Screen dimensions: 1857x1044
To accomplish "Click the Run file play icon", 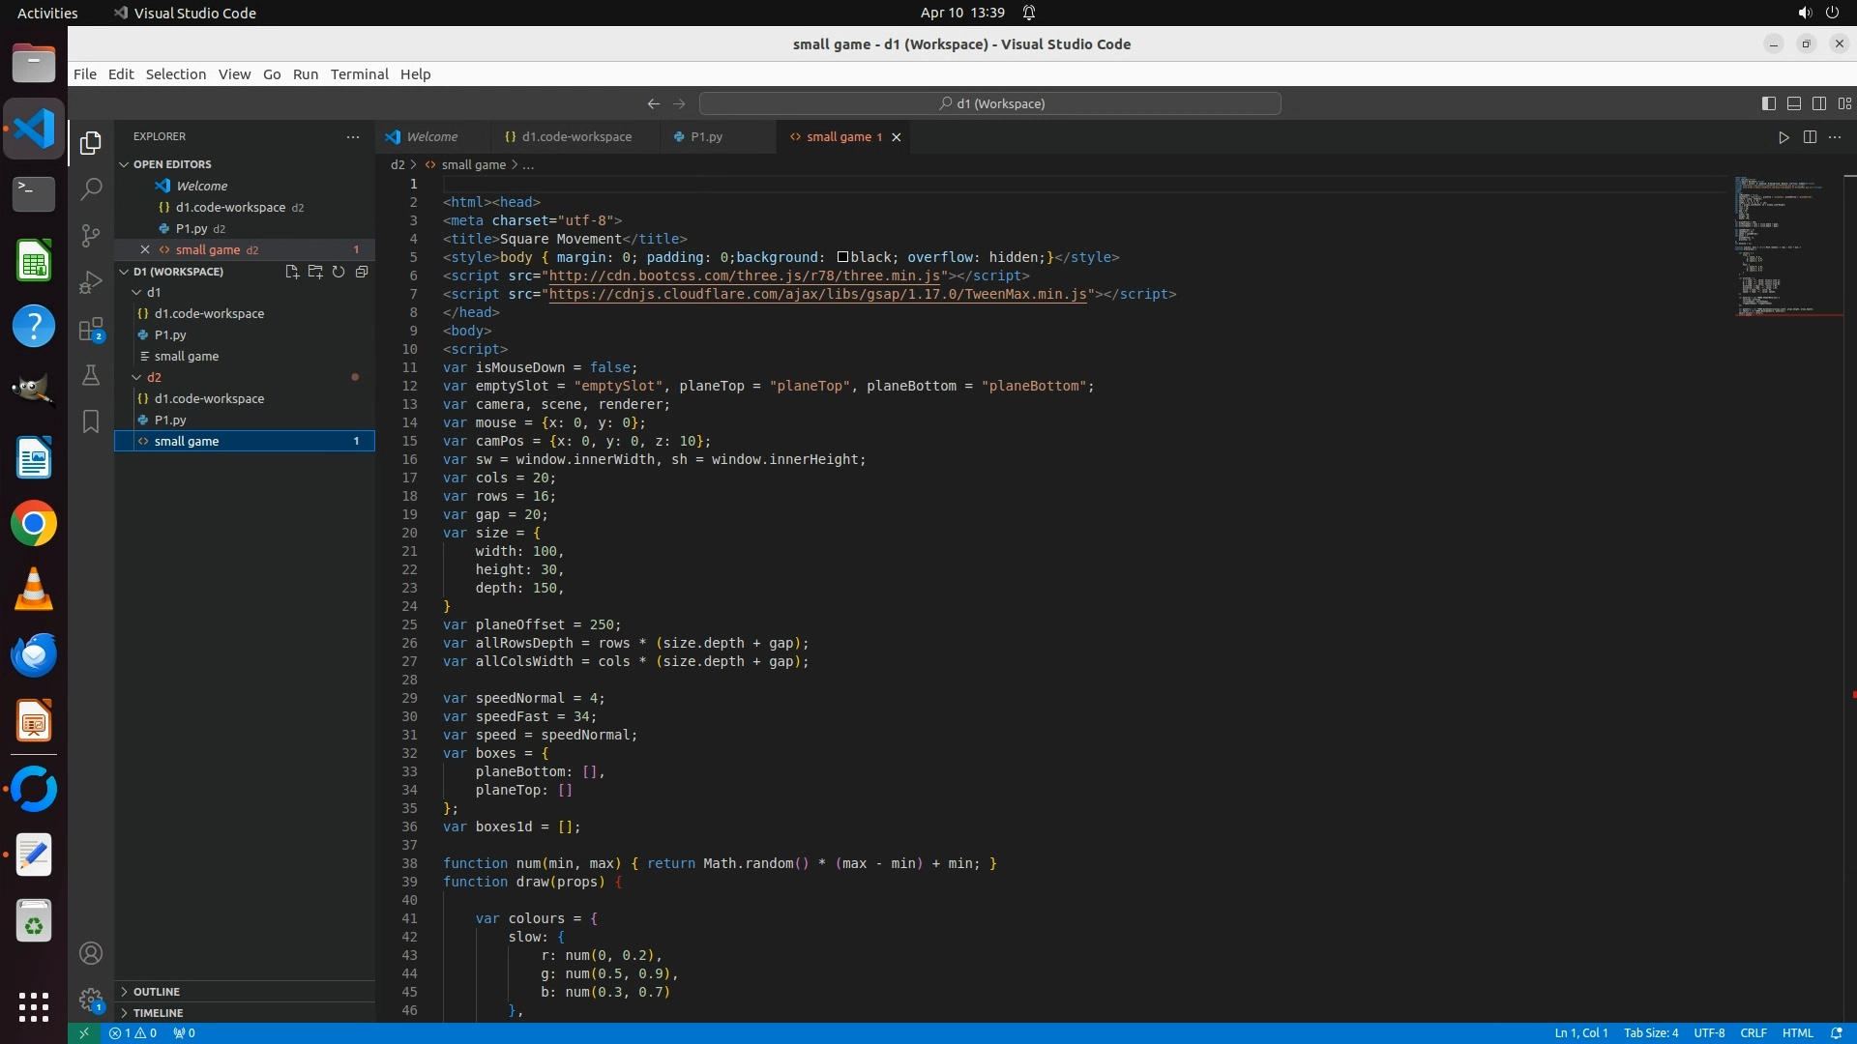I will point(1783,137).
